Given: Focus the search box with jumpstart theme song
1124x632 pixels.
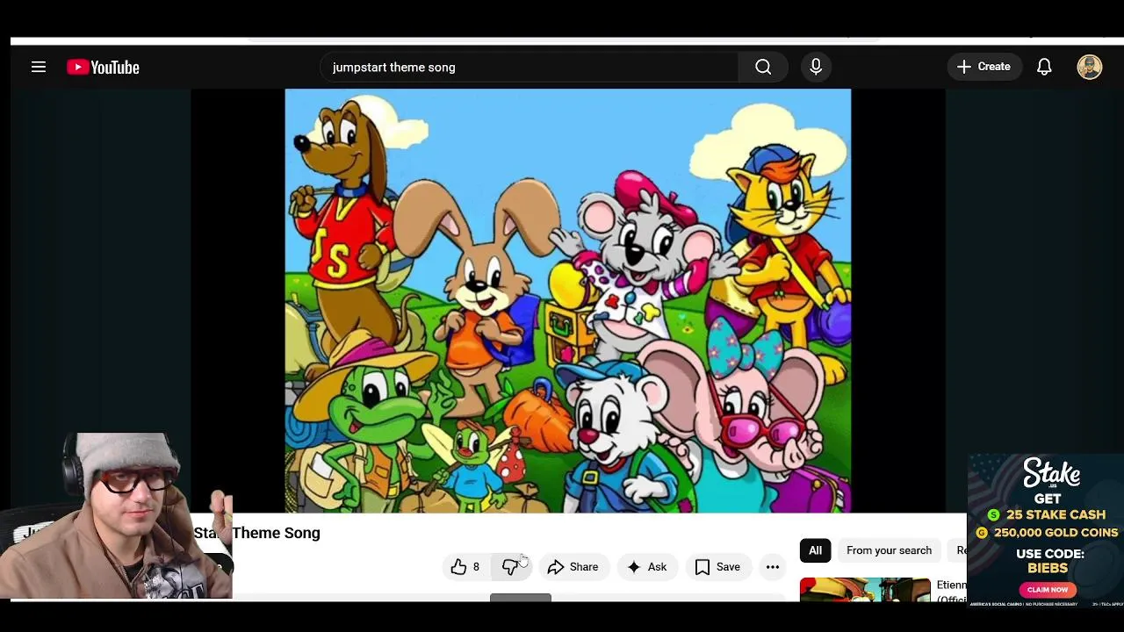Looking at the screenshot, I should tap(530, 67).
